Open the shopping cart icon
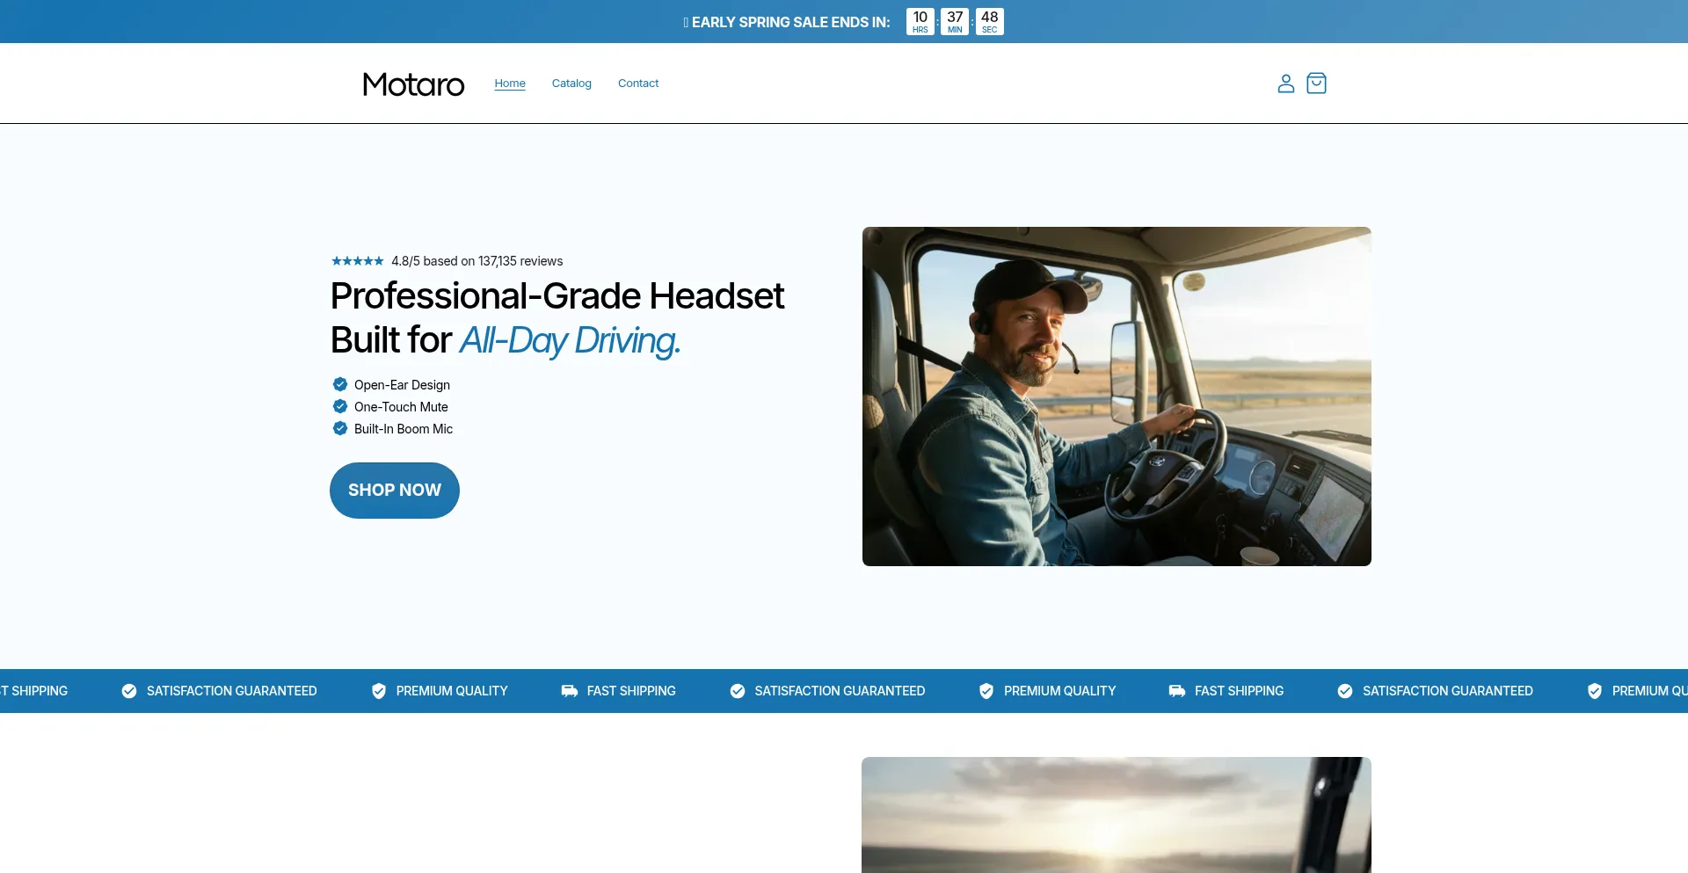This screenshot has height=873, width=1688. click(1316, 84)
